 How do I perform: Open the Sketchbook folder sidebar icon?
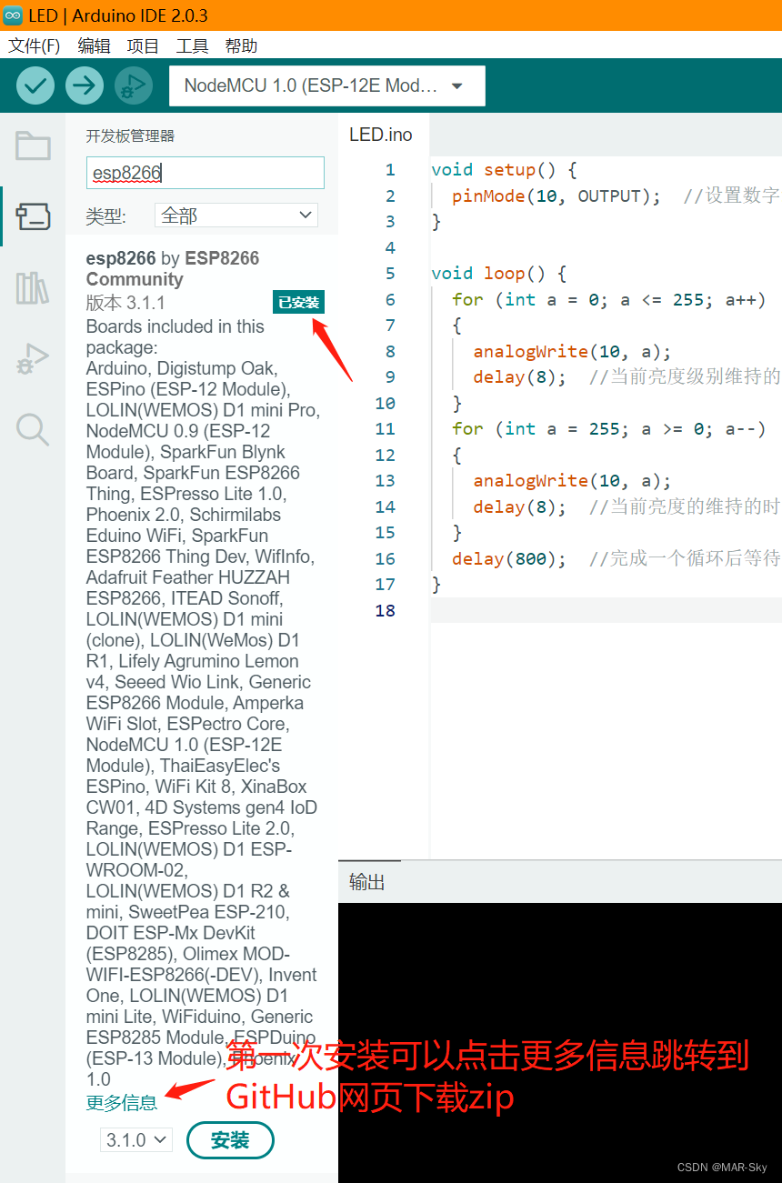pos(33,145)
